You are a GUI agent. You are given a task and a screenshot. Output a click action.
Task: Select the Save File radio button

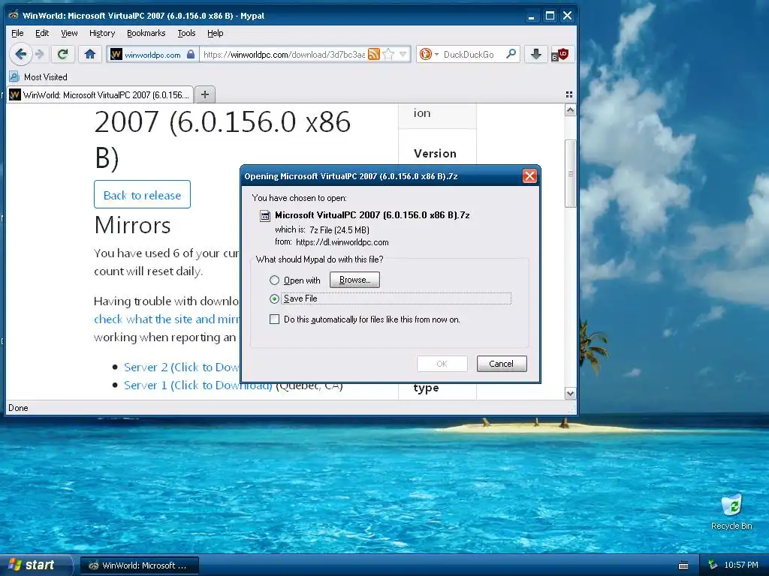pyautogui.click(x=274, y=298)
